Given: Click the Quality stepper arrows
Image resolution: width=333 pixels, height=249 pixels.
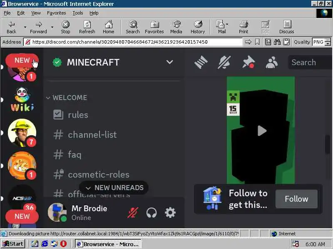Looking at the screenshot, I should 328,42.
